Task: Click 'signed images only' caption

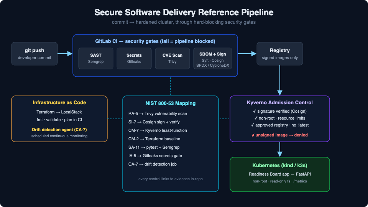Action: tap(280, 58)
